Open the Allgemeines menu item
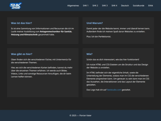Screen dimensions: 161x121 point(73,6)
